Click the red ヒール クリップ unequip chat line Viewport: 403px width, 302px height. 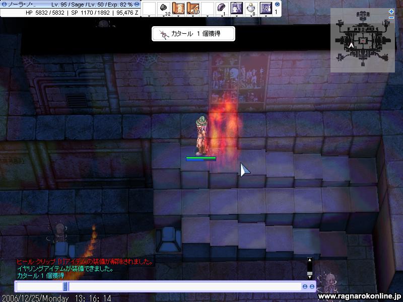[x=85, y=262]
